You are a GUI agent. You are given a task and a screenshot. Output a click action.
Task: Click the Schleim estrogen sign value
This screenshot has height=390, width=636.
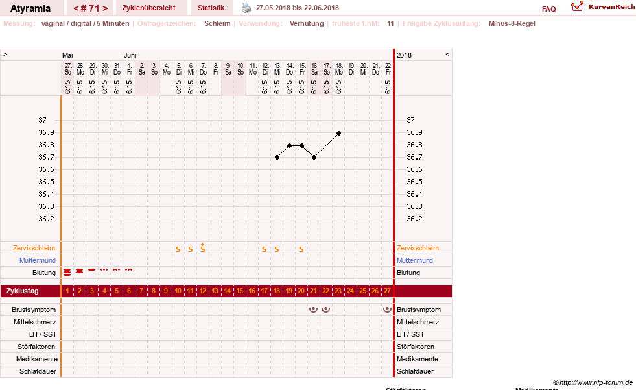[x=217, y=23]
